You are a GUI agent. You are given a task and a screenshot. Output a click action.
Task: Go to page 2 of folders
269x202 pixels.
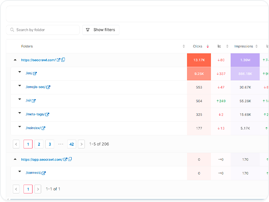pyautogui.click(x=39, y=144)
